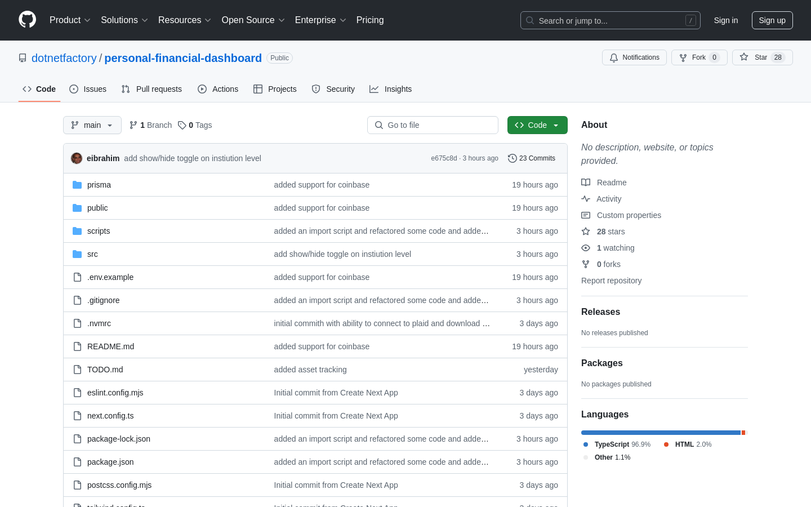Click the prisma folder icon
The height and width of the screenshot is (507, 811).
coord(77,185)
